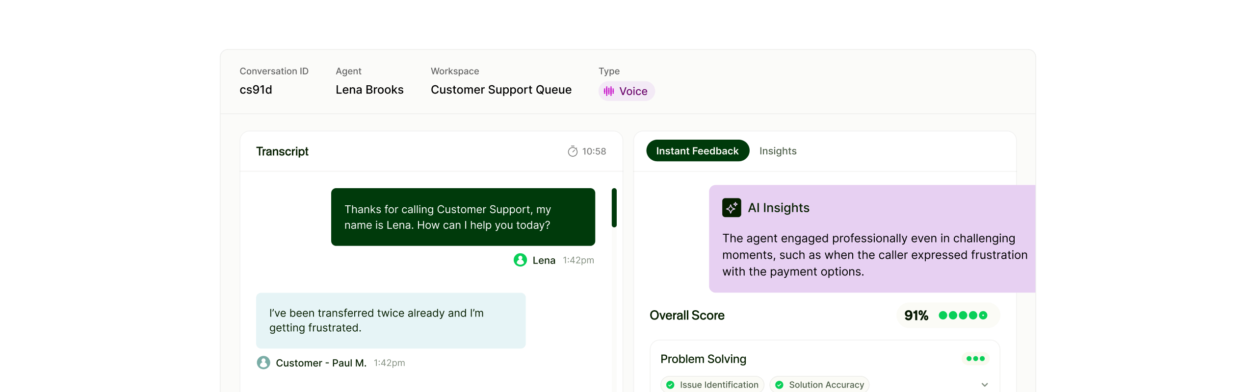Click the transcript scrollbar
Screen dimensions: 1256x392
pos(613,208)
